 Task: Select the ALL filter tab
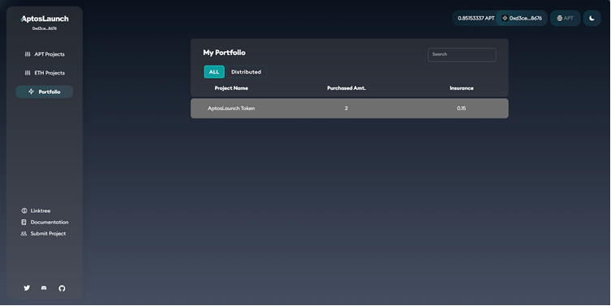coord(214,72)
